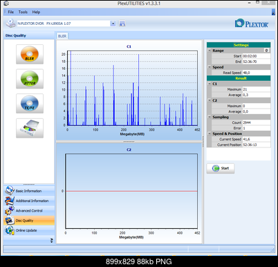Open the File menu
This screenshot has width=278, height=267.
pyautogui.click(x=11, y=12)
